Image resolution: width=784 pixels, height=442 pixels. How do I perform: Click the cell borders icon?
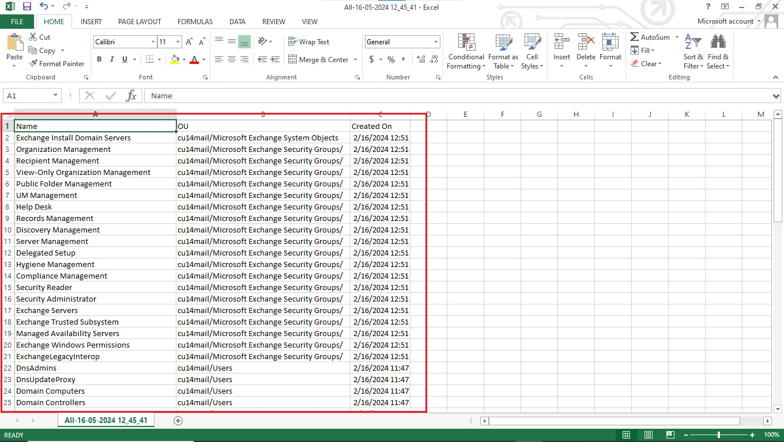(x=149, y=59)
